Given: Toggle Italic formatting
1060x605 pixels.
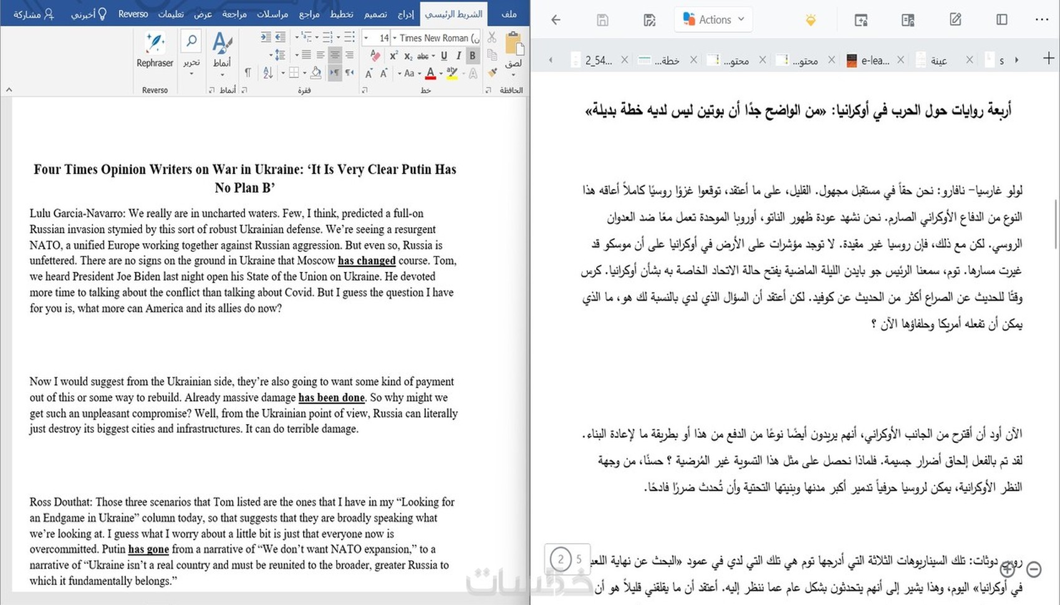Looking at the screenshot, I should tap(458, 56).
